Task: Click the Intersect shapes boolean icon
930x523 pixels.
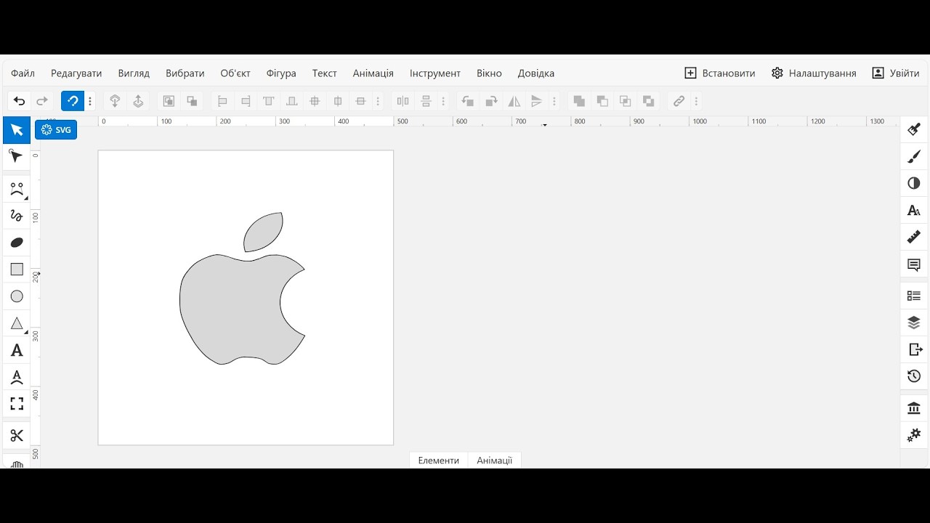Action: [626, 101]
